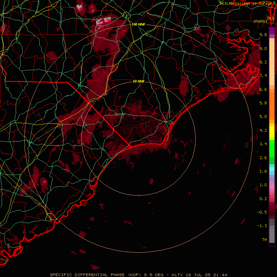Click the "DKD" product code label
Viewport: 277px width, 277px height.
(271, 18)
